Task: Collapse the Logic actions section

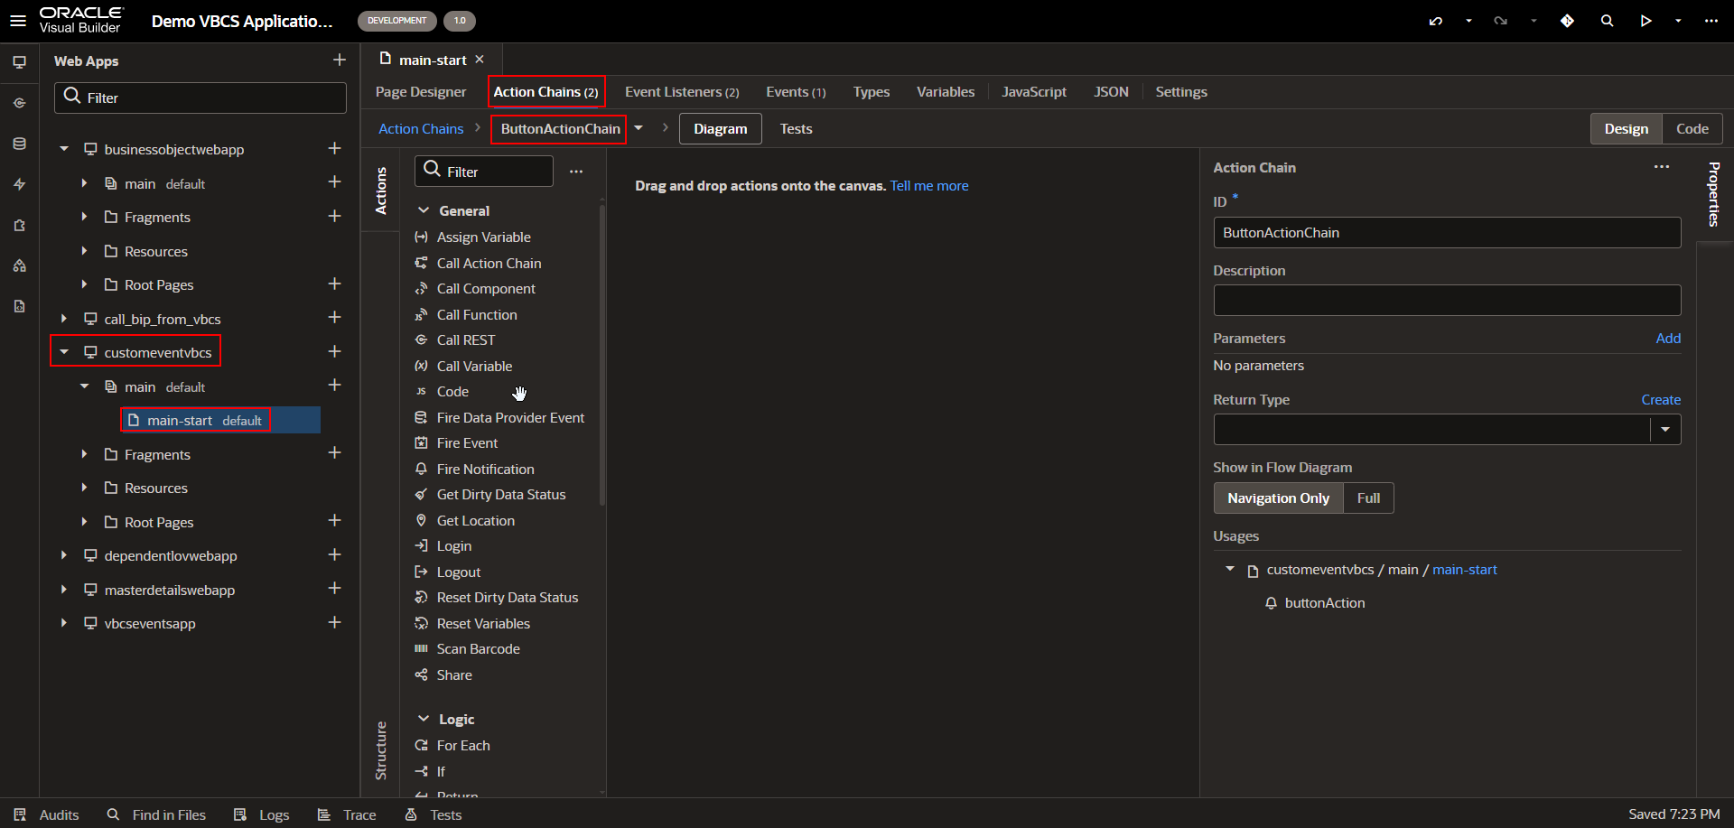Action: [424, 719]
